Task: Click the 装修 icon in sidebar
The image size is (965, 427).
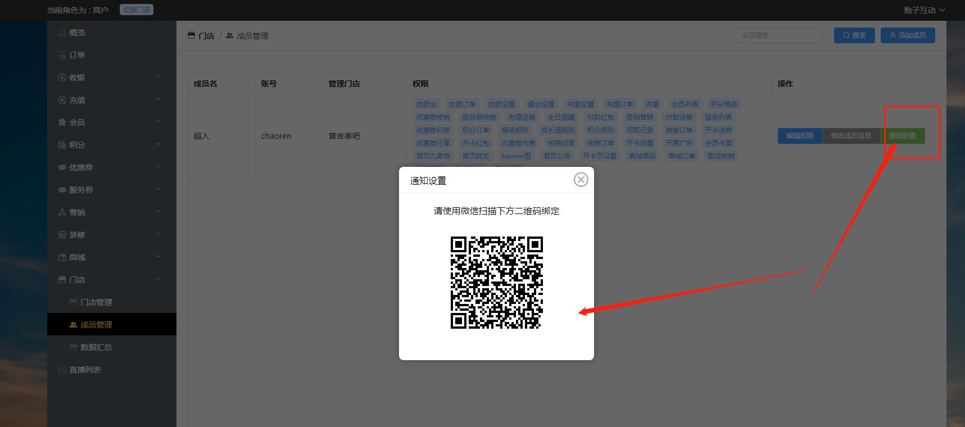Action: click(62, 235)
